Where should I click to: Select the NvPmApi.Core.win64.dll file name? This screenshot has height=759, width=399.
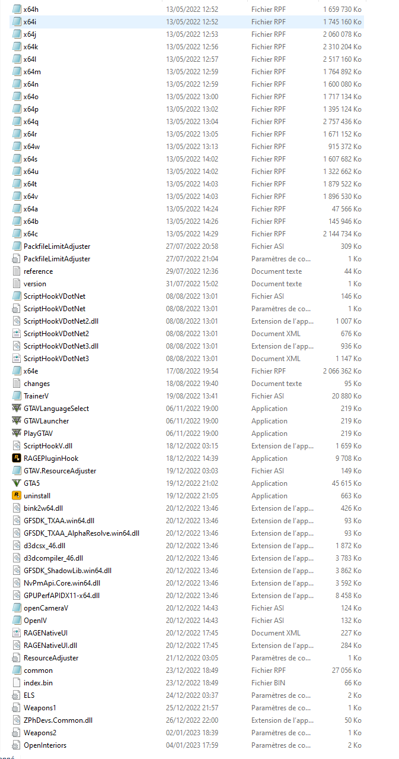coord(62,583)
